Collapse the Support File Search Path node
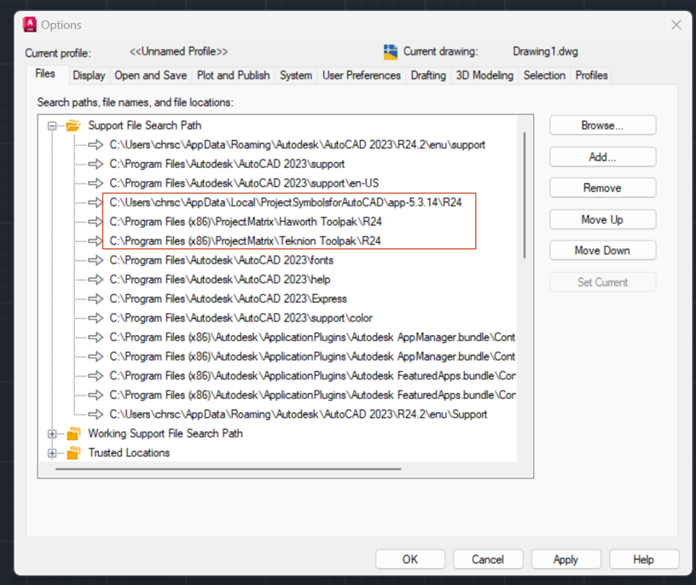696x585 pixels. (x=52, y=126)
